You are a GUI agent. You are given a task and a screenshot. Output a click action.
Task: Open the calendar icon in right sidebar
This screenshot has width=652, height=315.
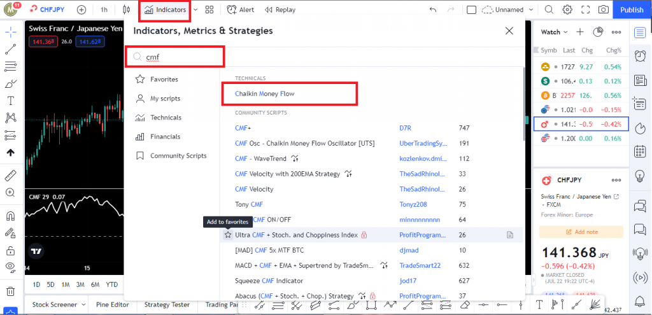(x=639, y=151)
